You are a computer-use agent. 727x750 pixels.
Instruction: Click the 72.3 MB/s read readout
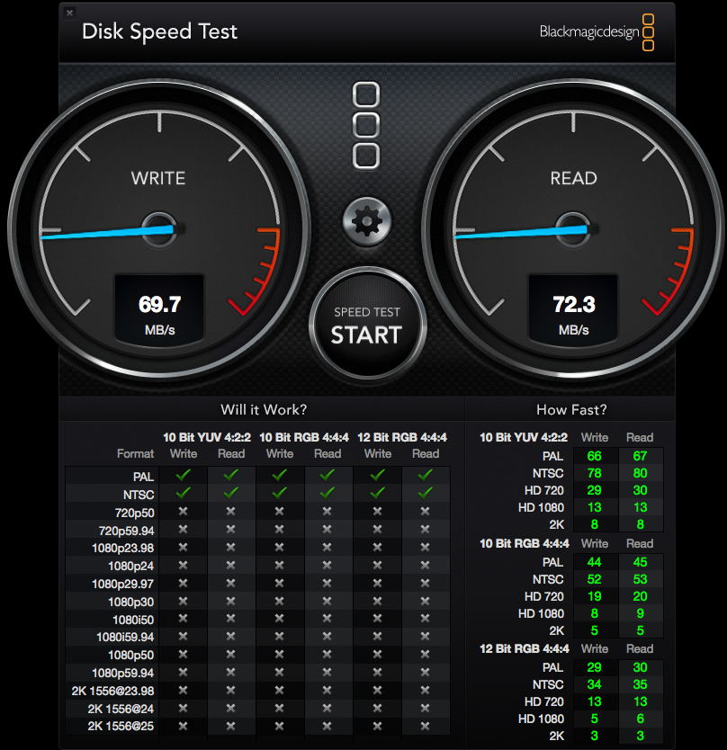[573, 309]
